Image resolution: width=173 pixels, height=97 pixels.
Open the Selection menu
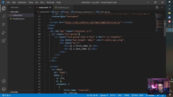tap(22, 2)
